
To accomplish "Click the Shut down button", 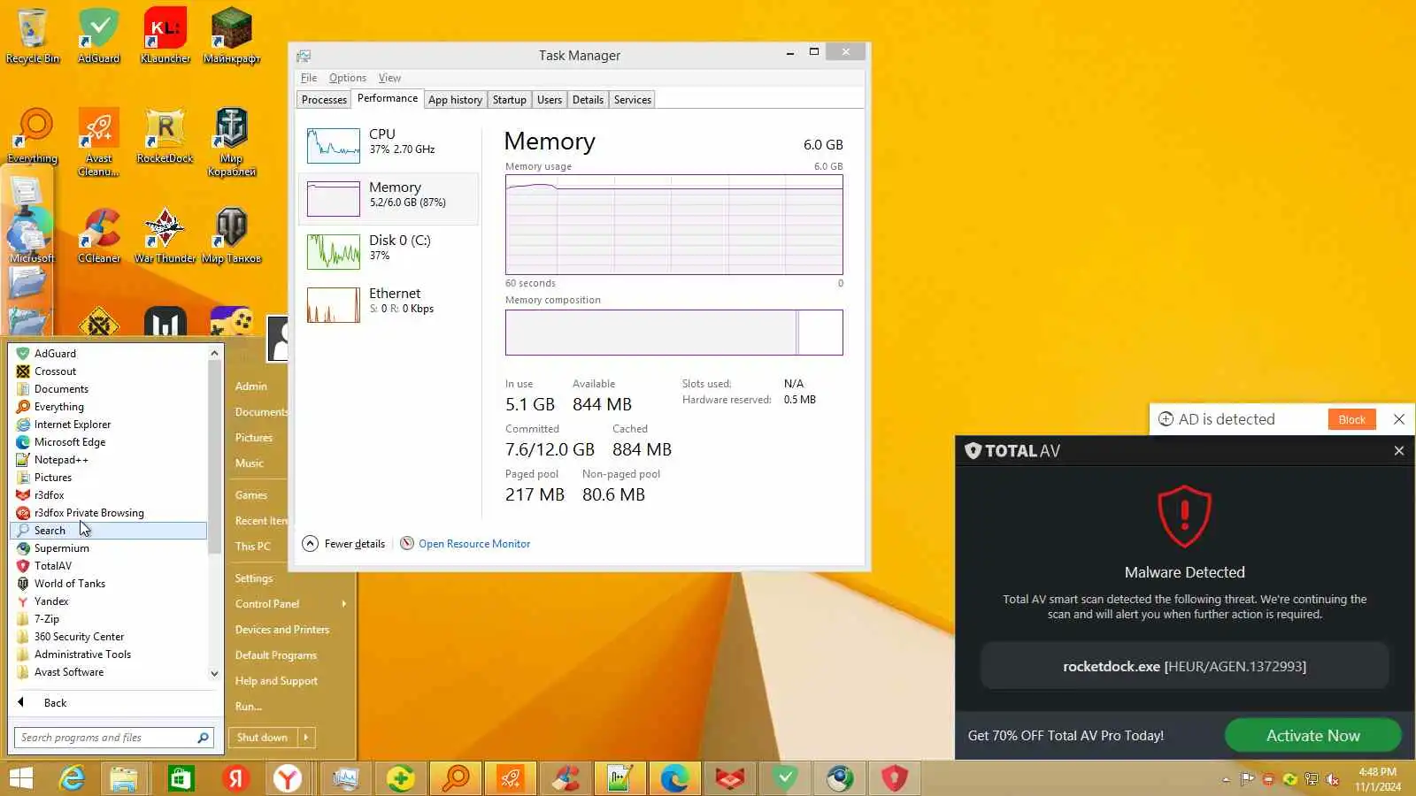I will tap(262, 738).
